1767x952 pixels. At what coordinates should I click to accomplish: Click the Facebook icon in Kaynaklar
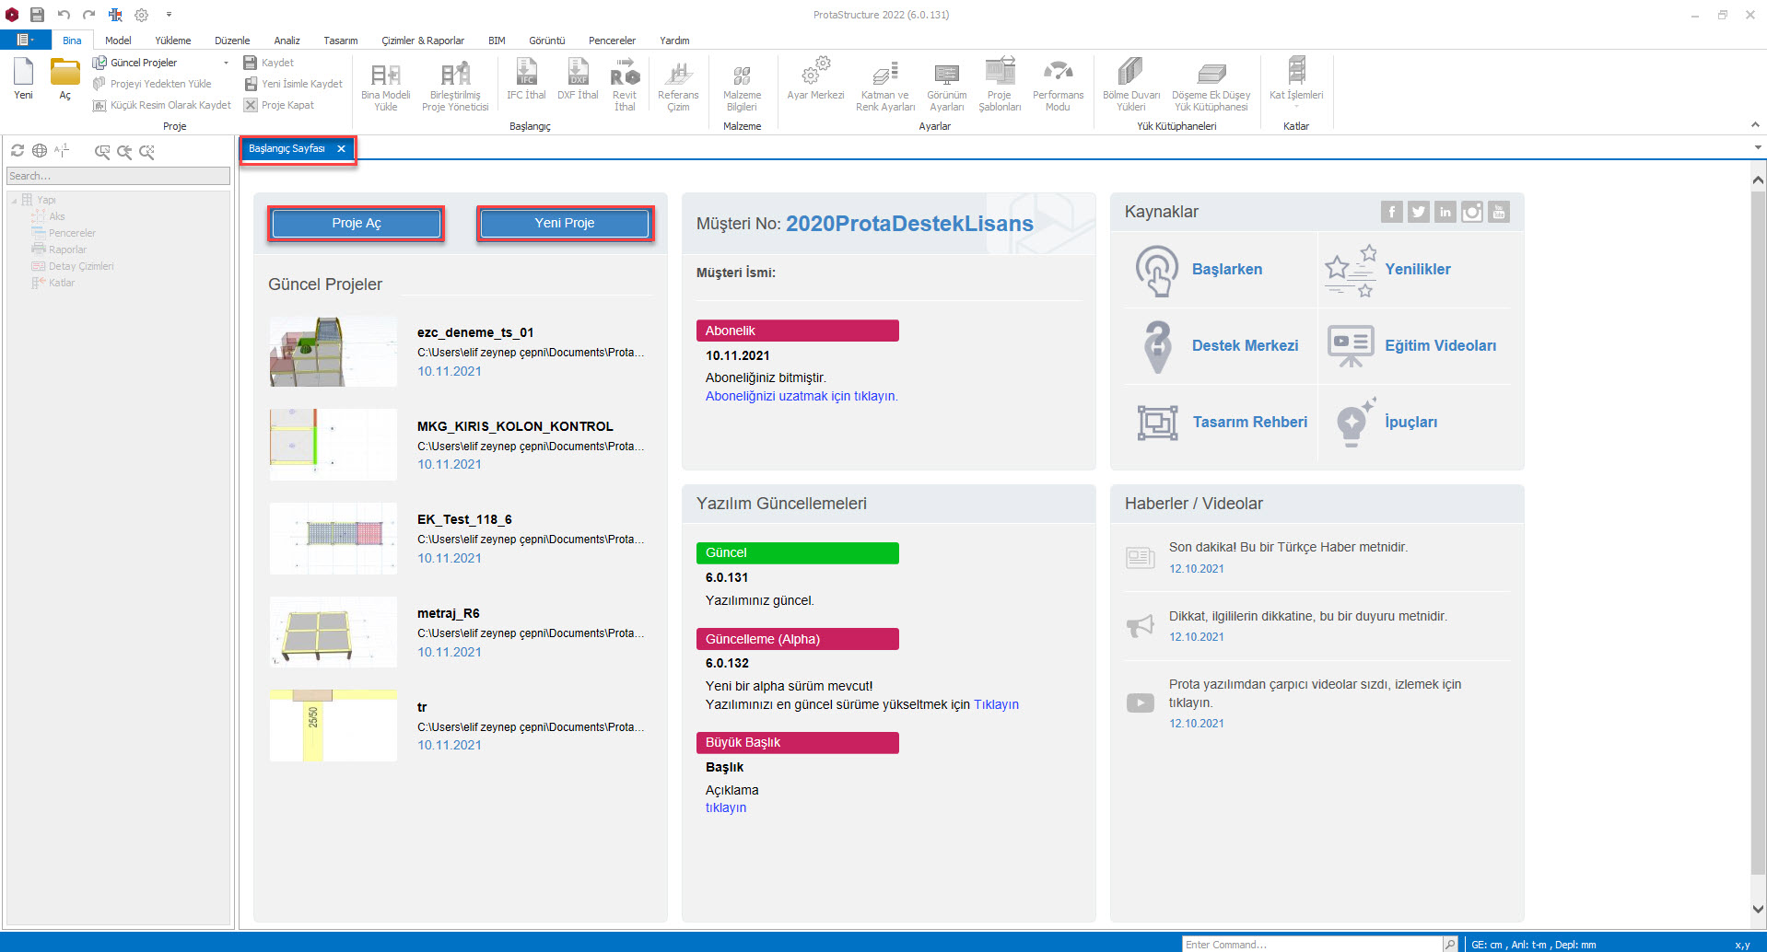1391,212
